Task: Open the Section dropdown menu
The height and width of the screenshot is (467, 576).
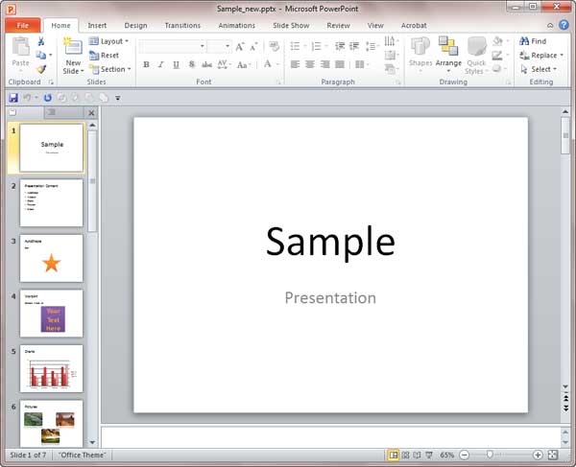Action: pos(109,69)
